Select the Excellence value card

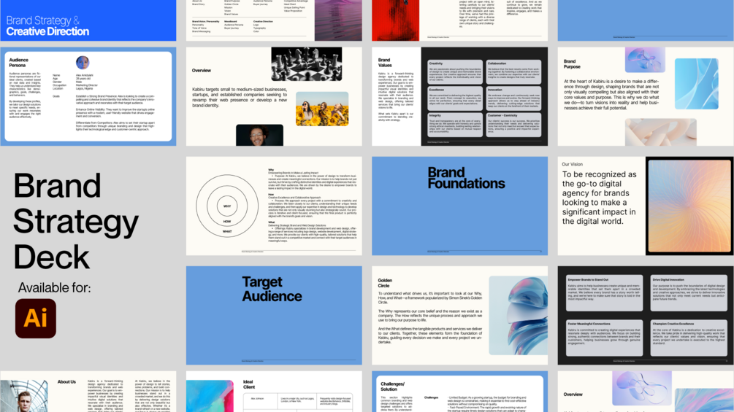(455, 98)
